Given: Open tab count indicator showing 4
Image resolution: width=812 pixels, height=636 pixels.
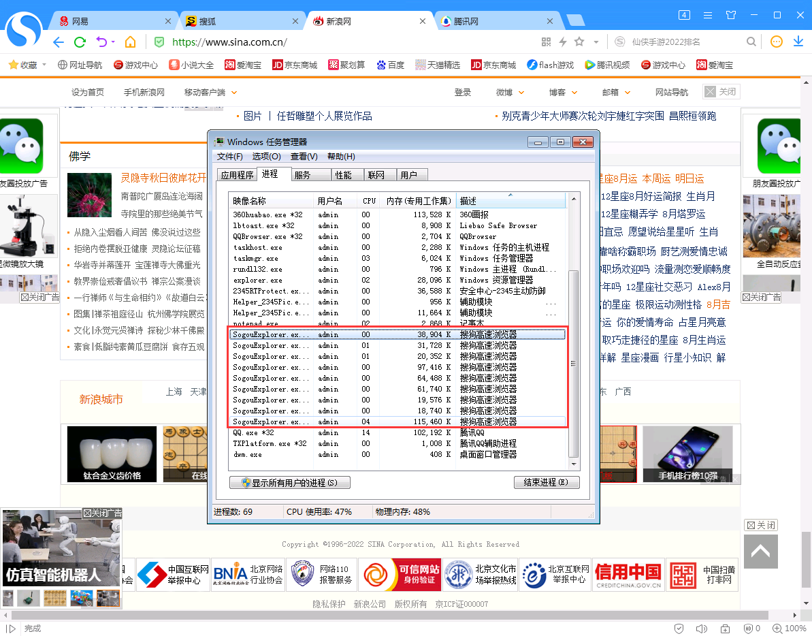Looking at the screenshot, I should pos(684,15).
